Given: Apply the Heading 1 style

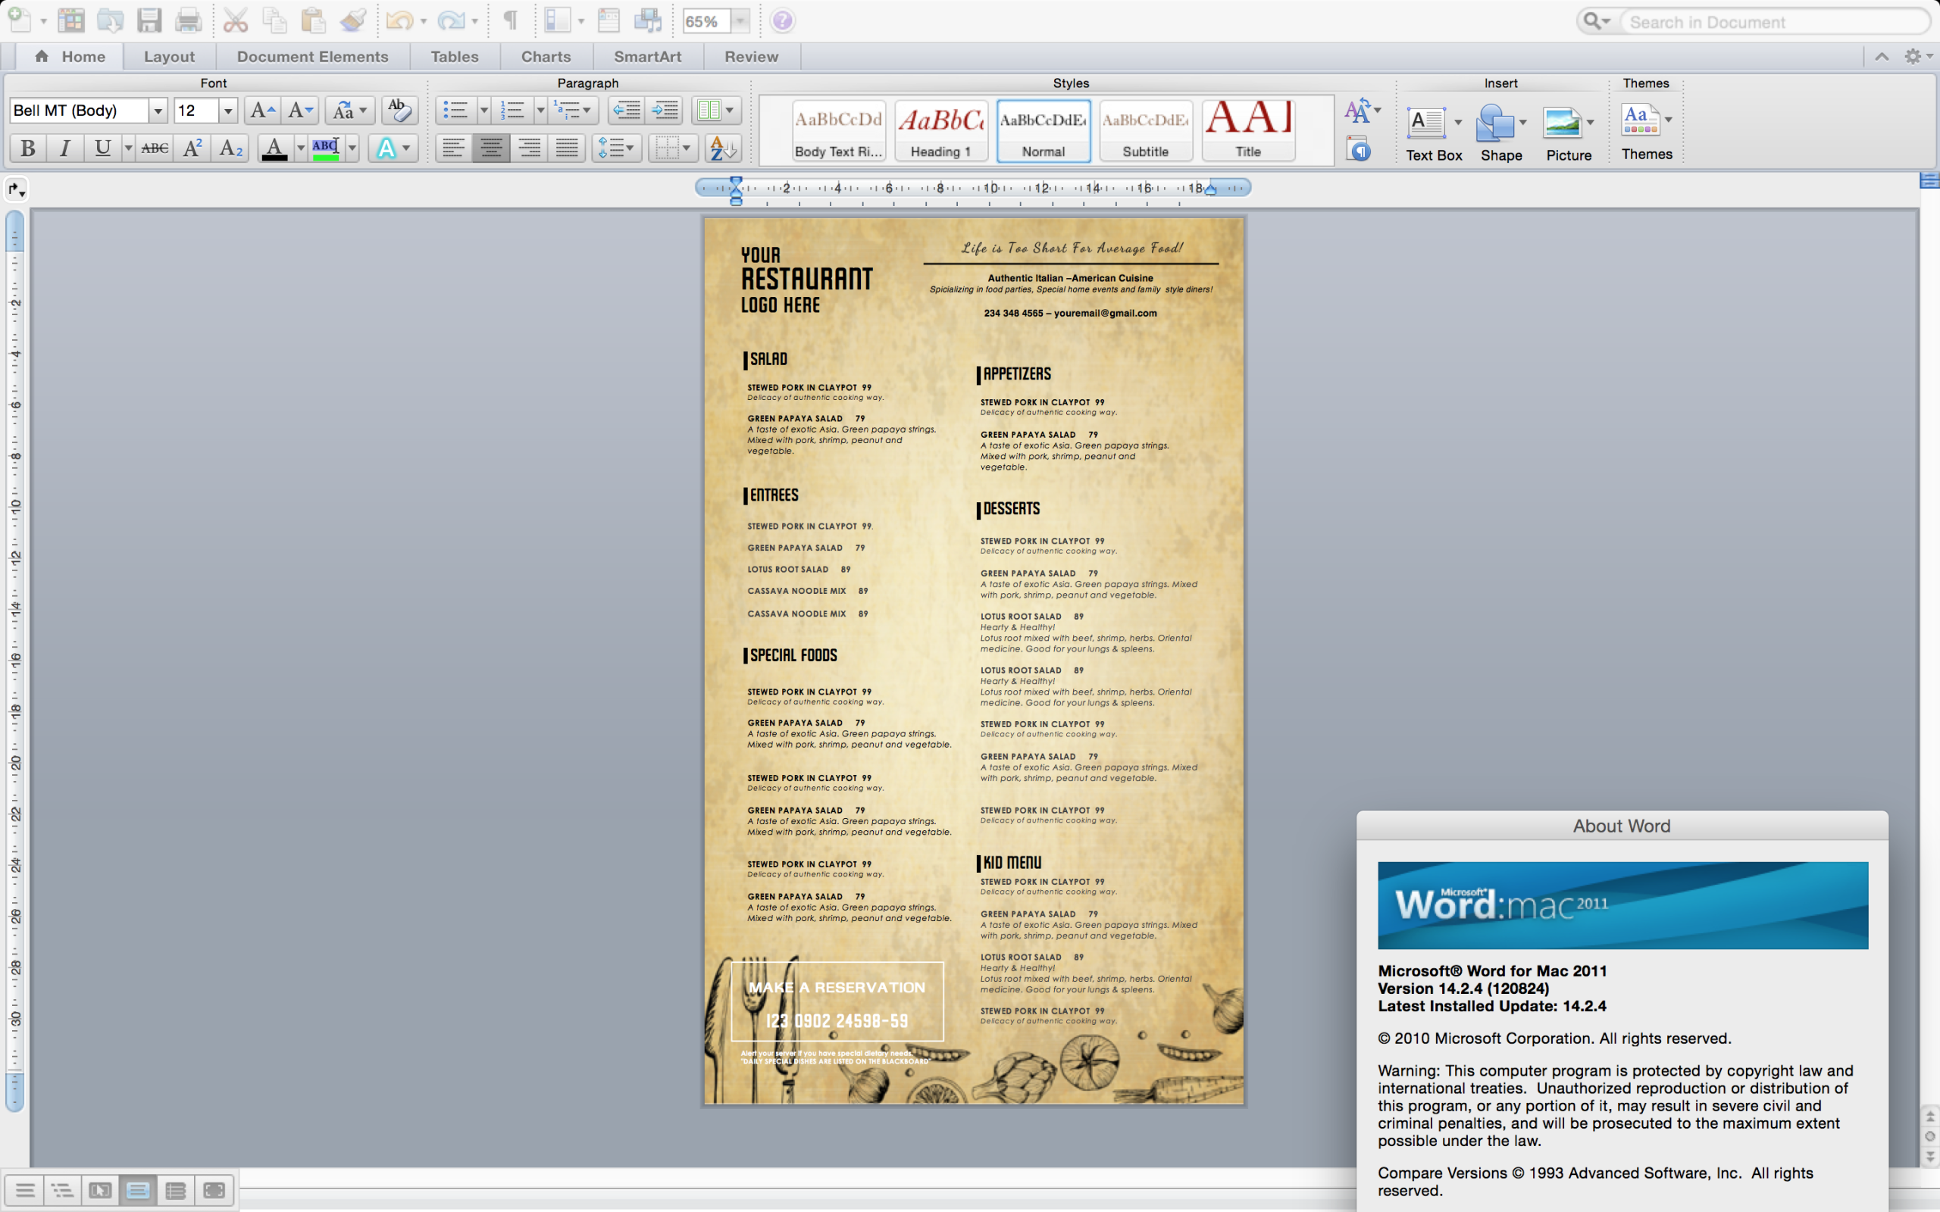Looking at the screenshot, I should (940, 130).
